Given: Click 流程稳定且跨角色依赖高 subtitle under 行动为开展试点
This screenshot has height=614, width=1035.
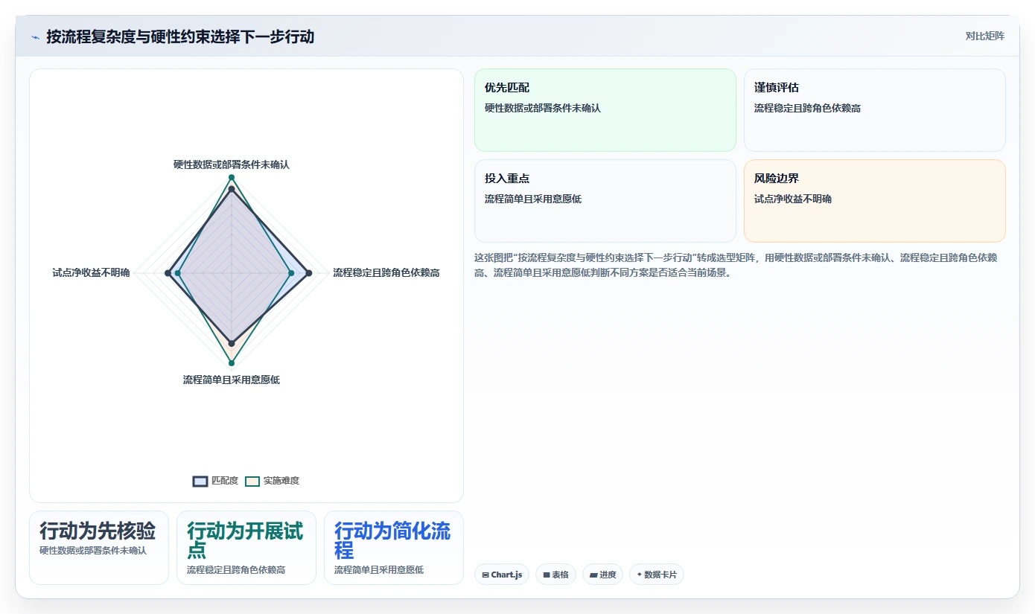Looking at the screenshot, I should 236,570.
